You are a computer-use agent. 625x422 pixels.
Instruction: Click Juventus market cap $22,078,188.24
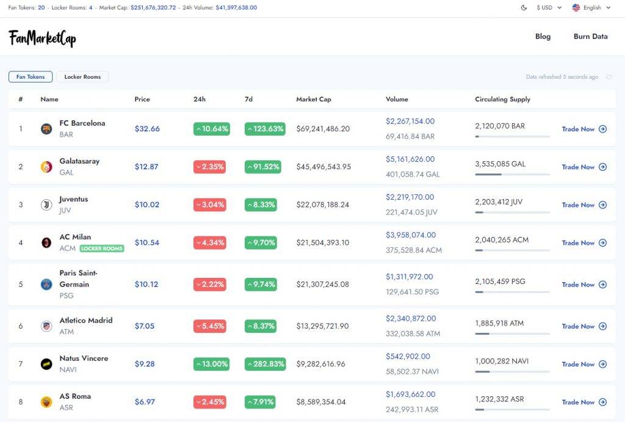tap(322, 205)
